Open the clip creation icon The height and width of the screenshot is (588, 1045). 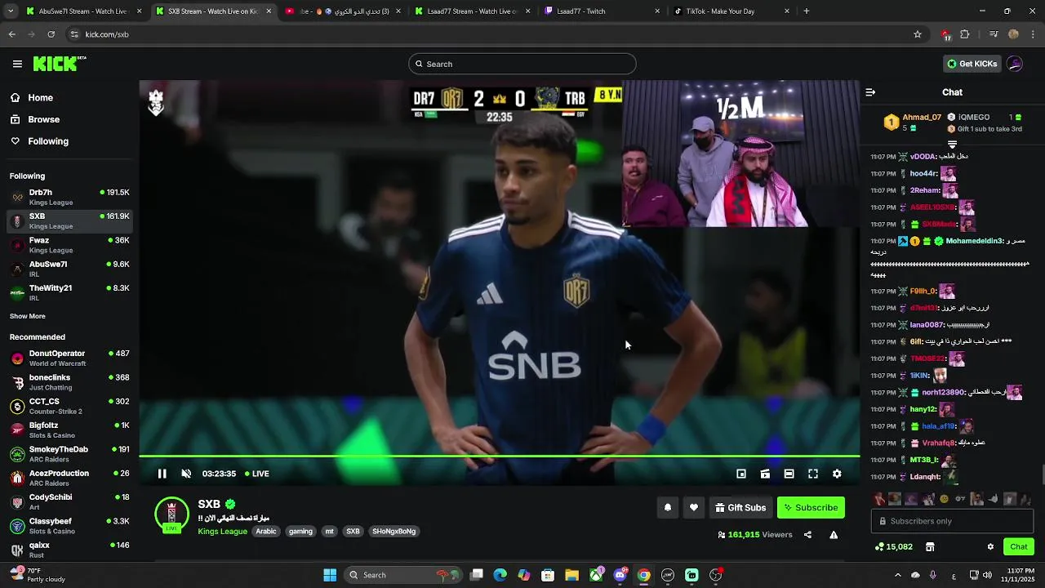pos(765,474)
